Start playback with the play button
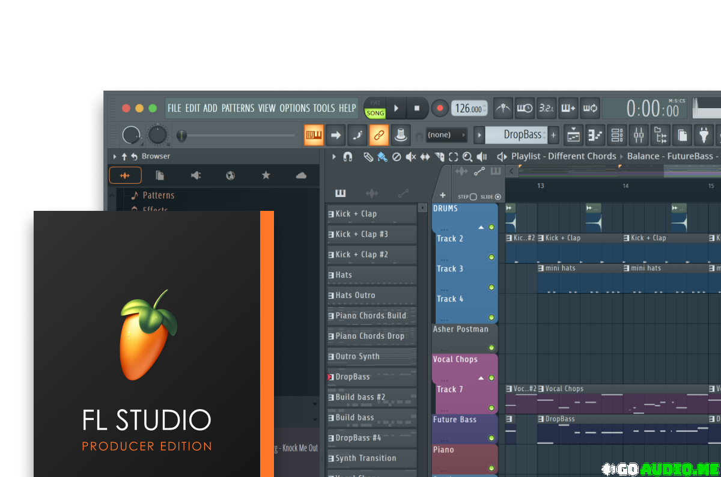The height and width of the screenshot is (477, 721). pyautogui.click(x=396, y=109)
